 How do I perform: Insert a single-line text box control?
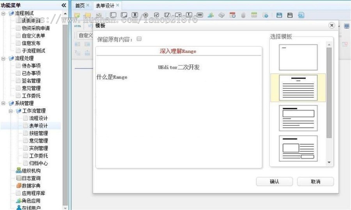(113, 15)
